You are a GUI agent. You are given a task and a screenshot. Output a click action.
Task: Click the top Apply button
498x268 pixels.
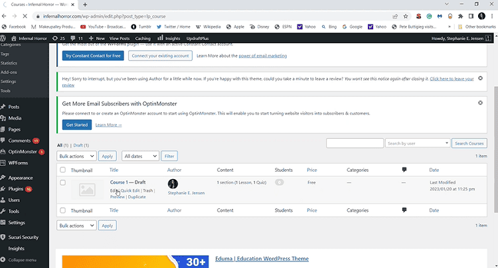[x=107, y=156]
